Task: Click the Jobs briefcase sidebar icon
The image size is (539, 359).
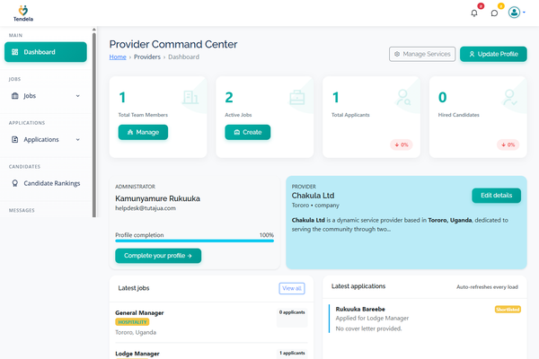Action: (15, 95)
